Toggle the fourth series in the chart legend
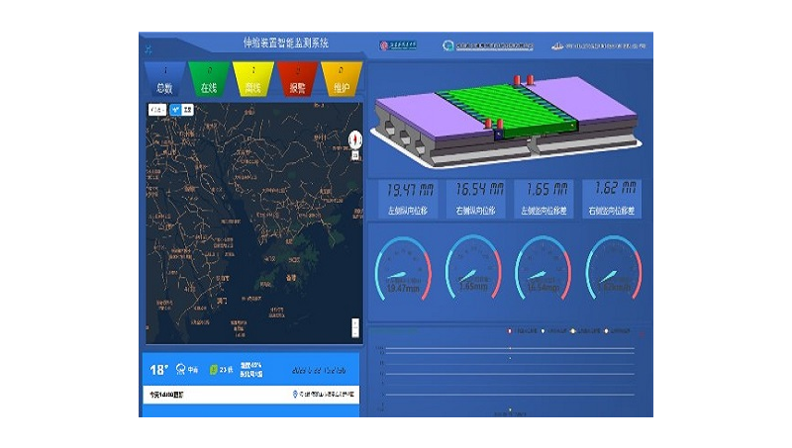 click(617, 331)
